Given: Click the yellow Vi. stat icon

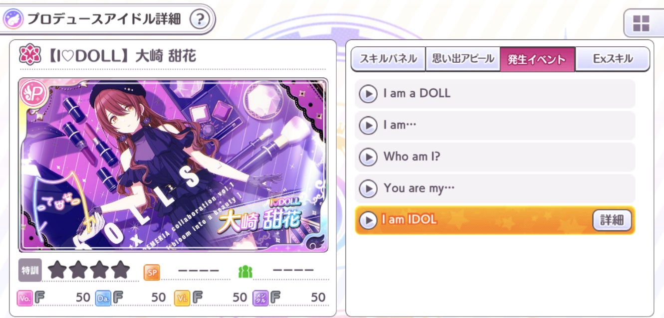Looking at the screenshot, I should pos(182,298).
